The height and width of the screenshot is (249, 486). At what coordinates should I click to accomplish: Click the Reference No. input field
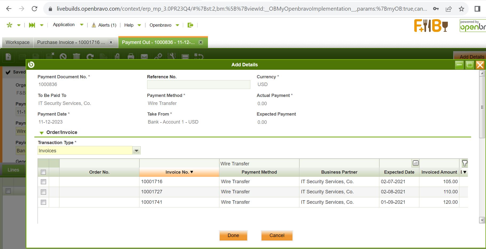(198, 85)
